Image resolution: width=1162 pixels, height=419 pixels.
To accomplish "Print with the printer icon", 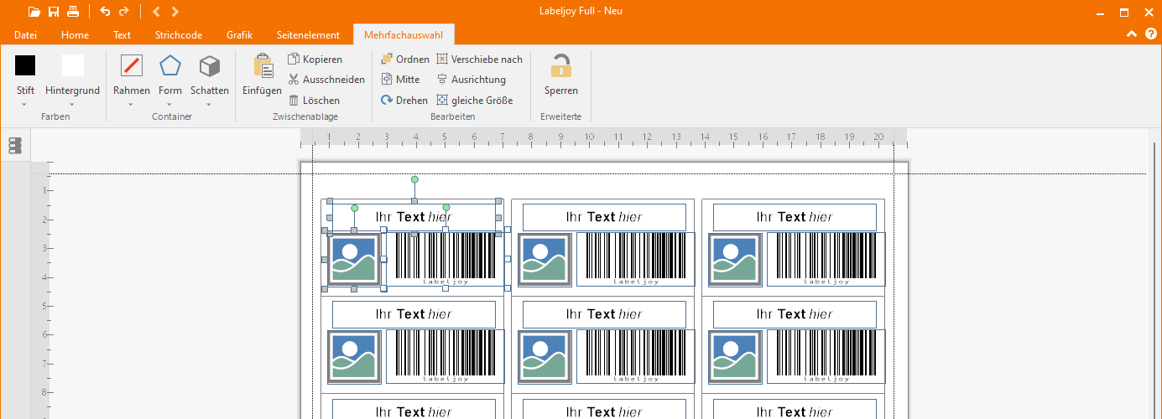I will [x=73, y=12].
